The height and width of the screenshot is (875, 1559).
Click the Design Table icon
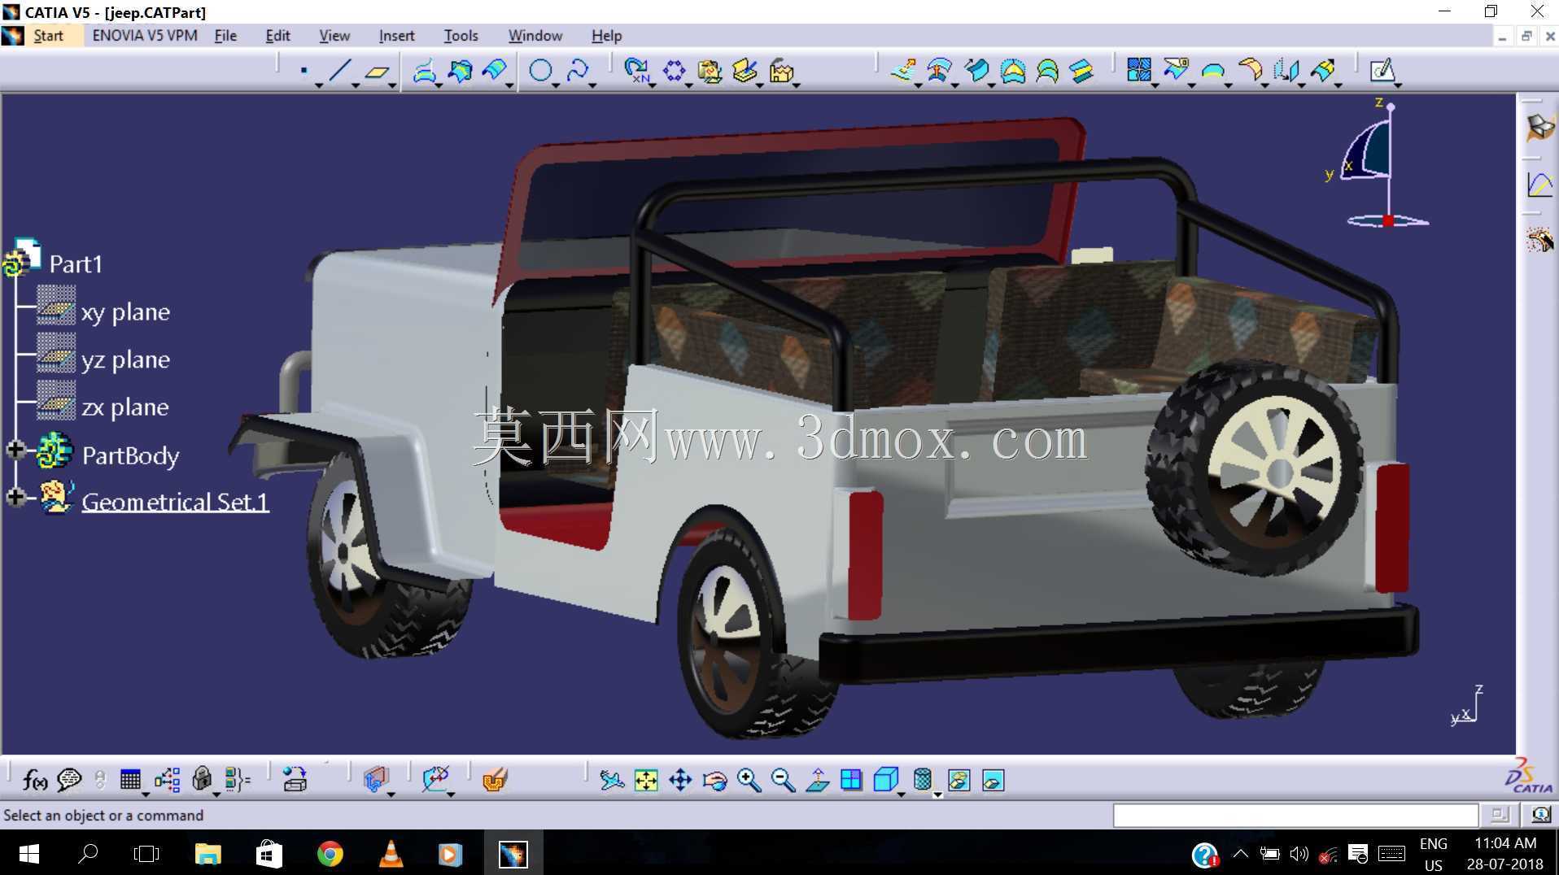tap(130, 779)
